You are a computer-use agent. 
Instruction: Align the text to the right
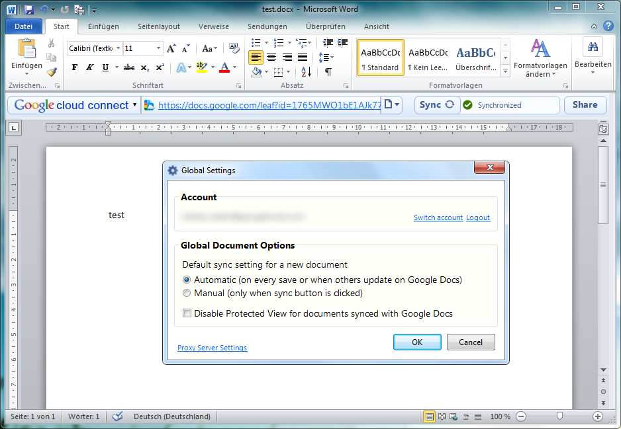[x=287, y=58]
